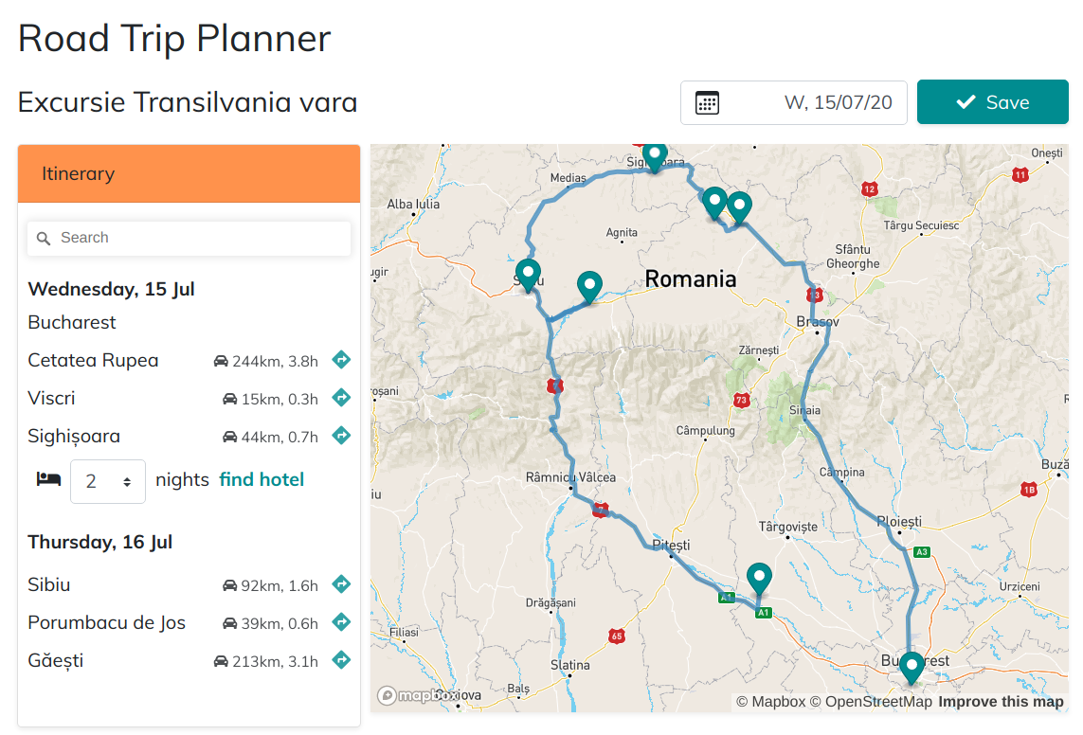The image size is (1083, 735).
Task: Click the directions icon next to Cetatea Rupea
Action: [x=341, y=359]
